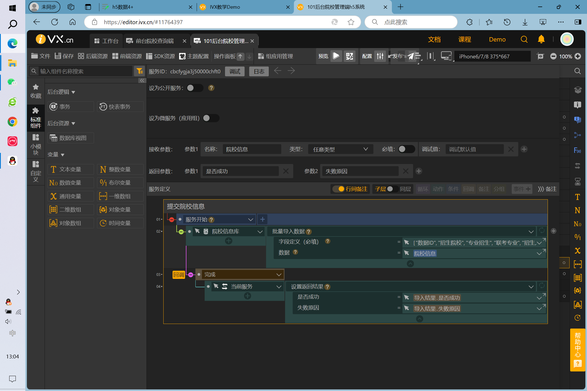Toggle the 必填 switch for 参数1
This screenshot has height=391, width=587.
point(406,149)
